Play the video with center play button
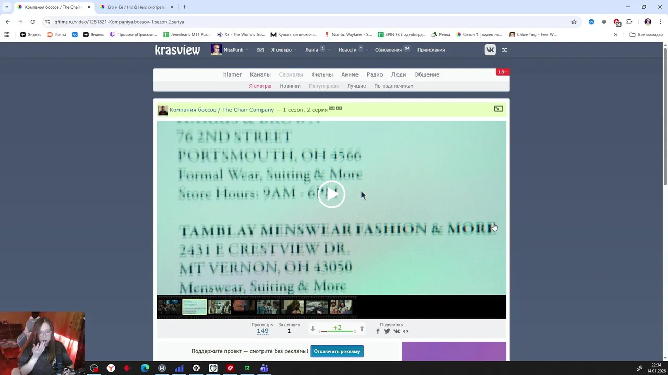This screenshot has width=668, height=375. click(331, 194)
